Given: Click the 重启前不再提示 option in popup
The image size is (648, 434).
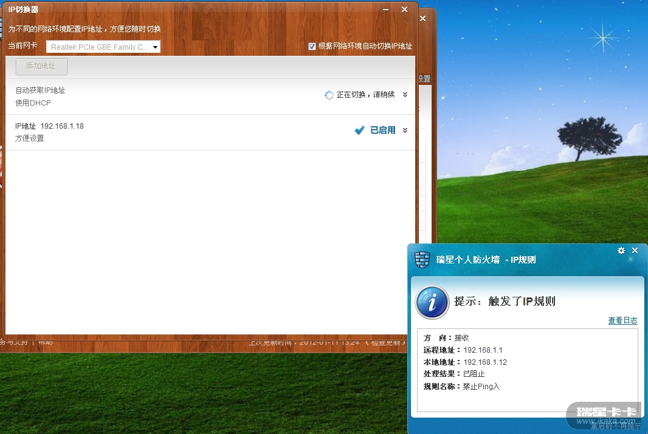Looking at the screenshot, I should [x=616, y=426].
